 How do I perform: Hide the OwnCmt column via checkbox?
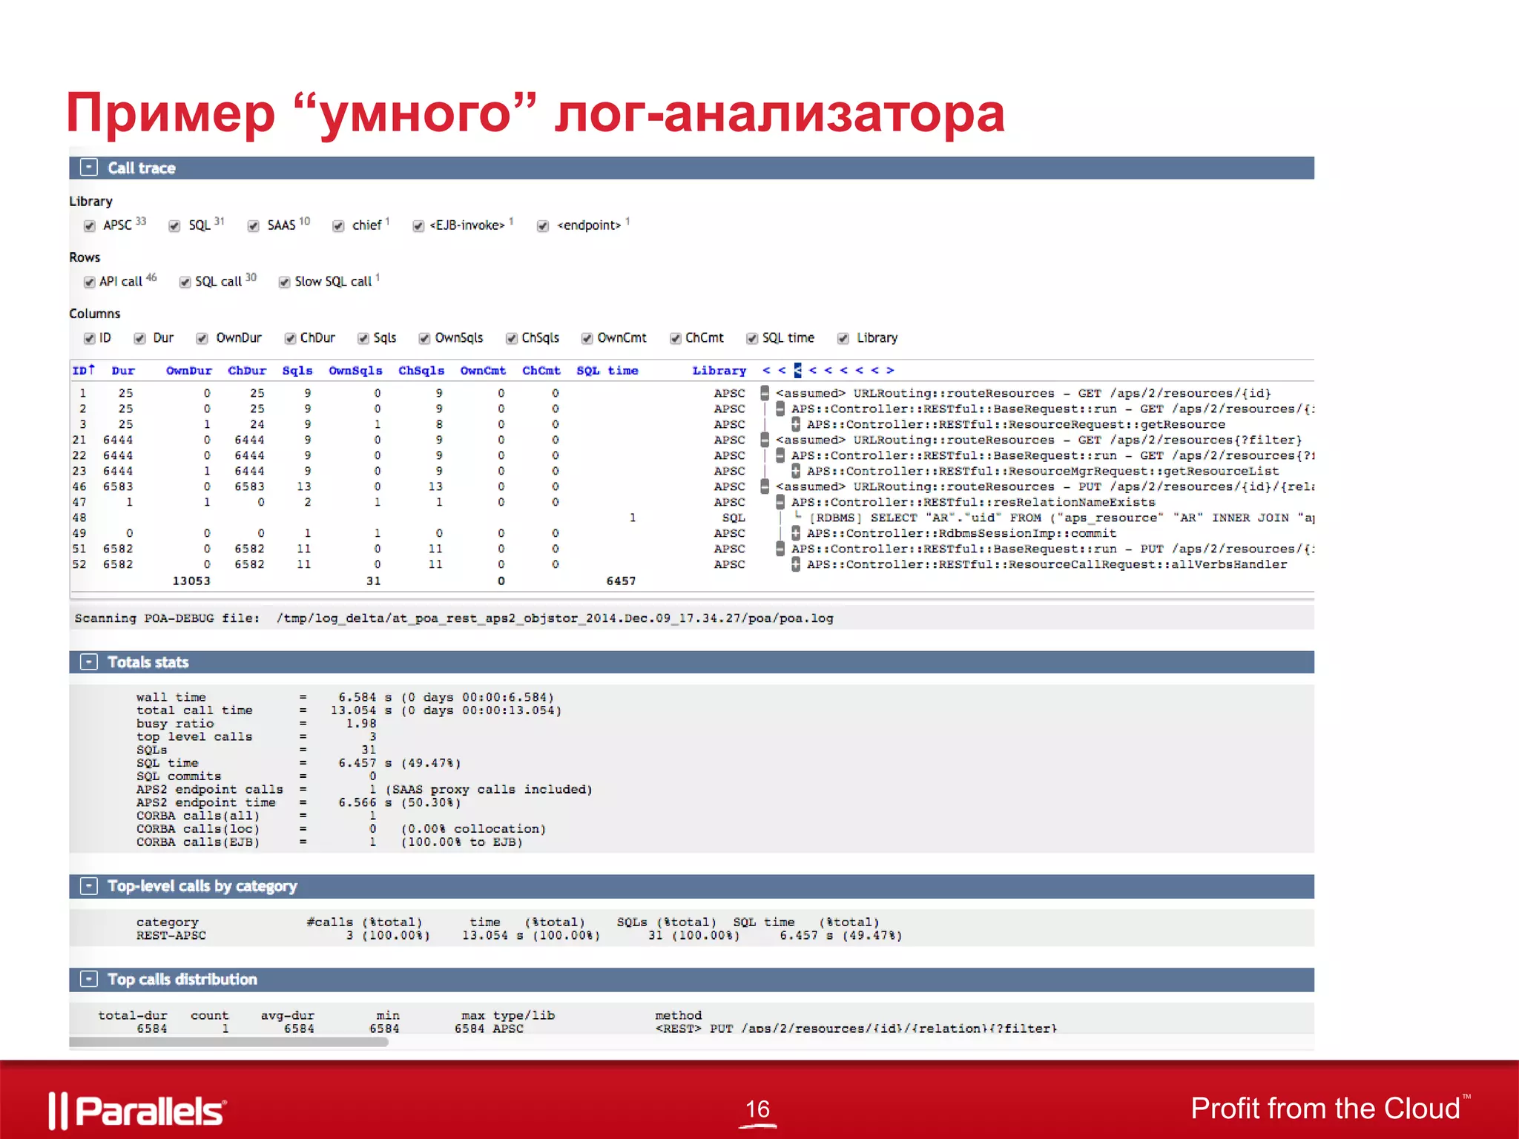587,339
